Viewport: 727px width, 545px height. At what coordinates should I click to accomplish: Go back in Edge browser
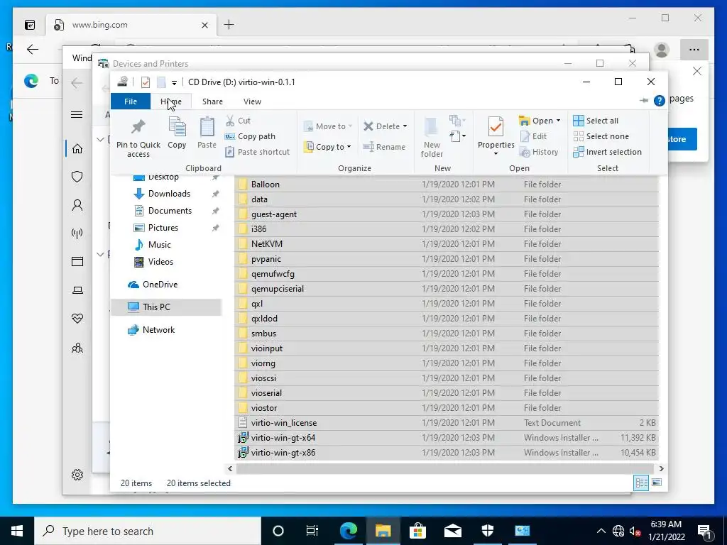pyautogui.click(x=33, y=49)
